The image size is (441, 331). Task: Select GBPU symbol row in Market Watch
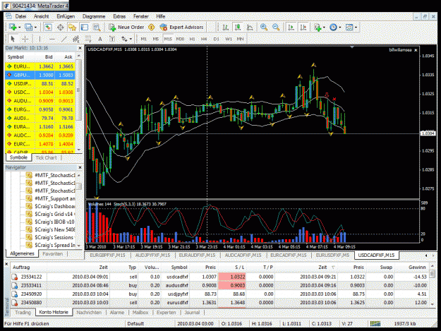point(40,75)
